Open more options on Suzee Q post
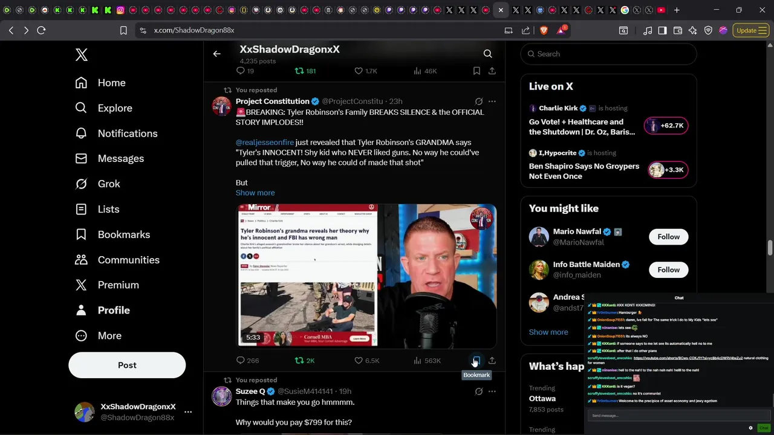Screen dimensions: 774x435 [x=492, y=391]
